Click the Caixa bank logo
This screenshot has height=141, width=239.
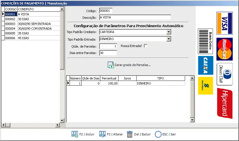tap(206, 65)
